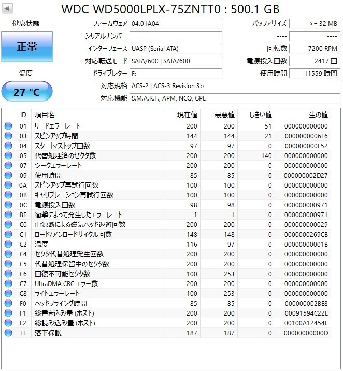343x371 pixels.
Task: Click the 最悪値 column header
Action: tap(219, 115)
